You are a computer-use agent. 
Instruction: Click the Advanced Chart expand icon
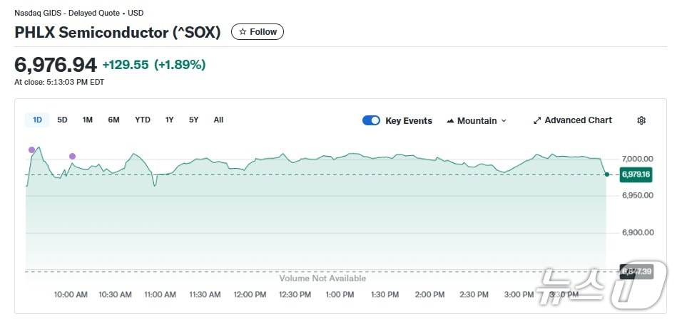coord(537,120)
